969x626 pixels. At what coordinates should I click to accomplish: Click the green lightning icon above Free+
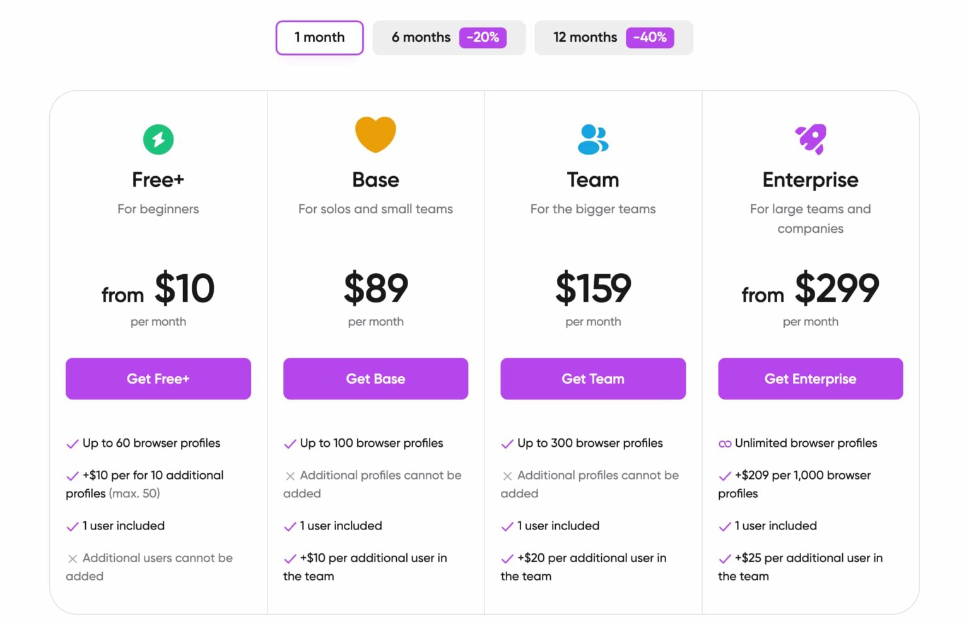(x=158, y=139)
